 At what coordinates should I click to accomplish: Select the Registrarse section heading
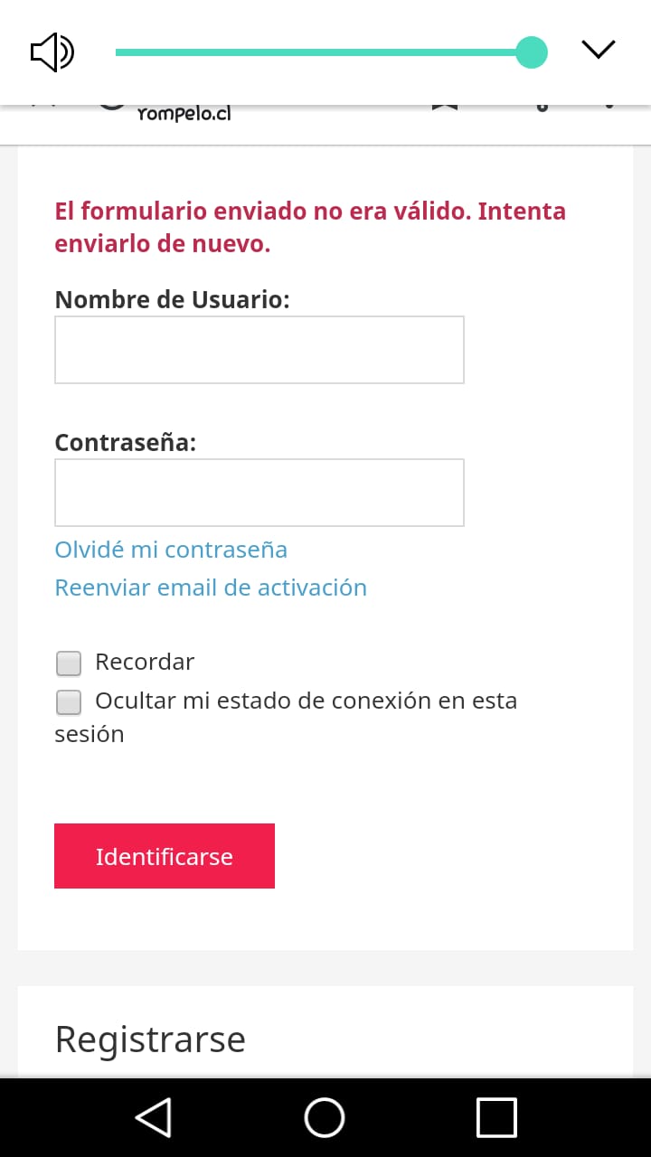(x=150, y=1039)
